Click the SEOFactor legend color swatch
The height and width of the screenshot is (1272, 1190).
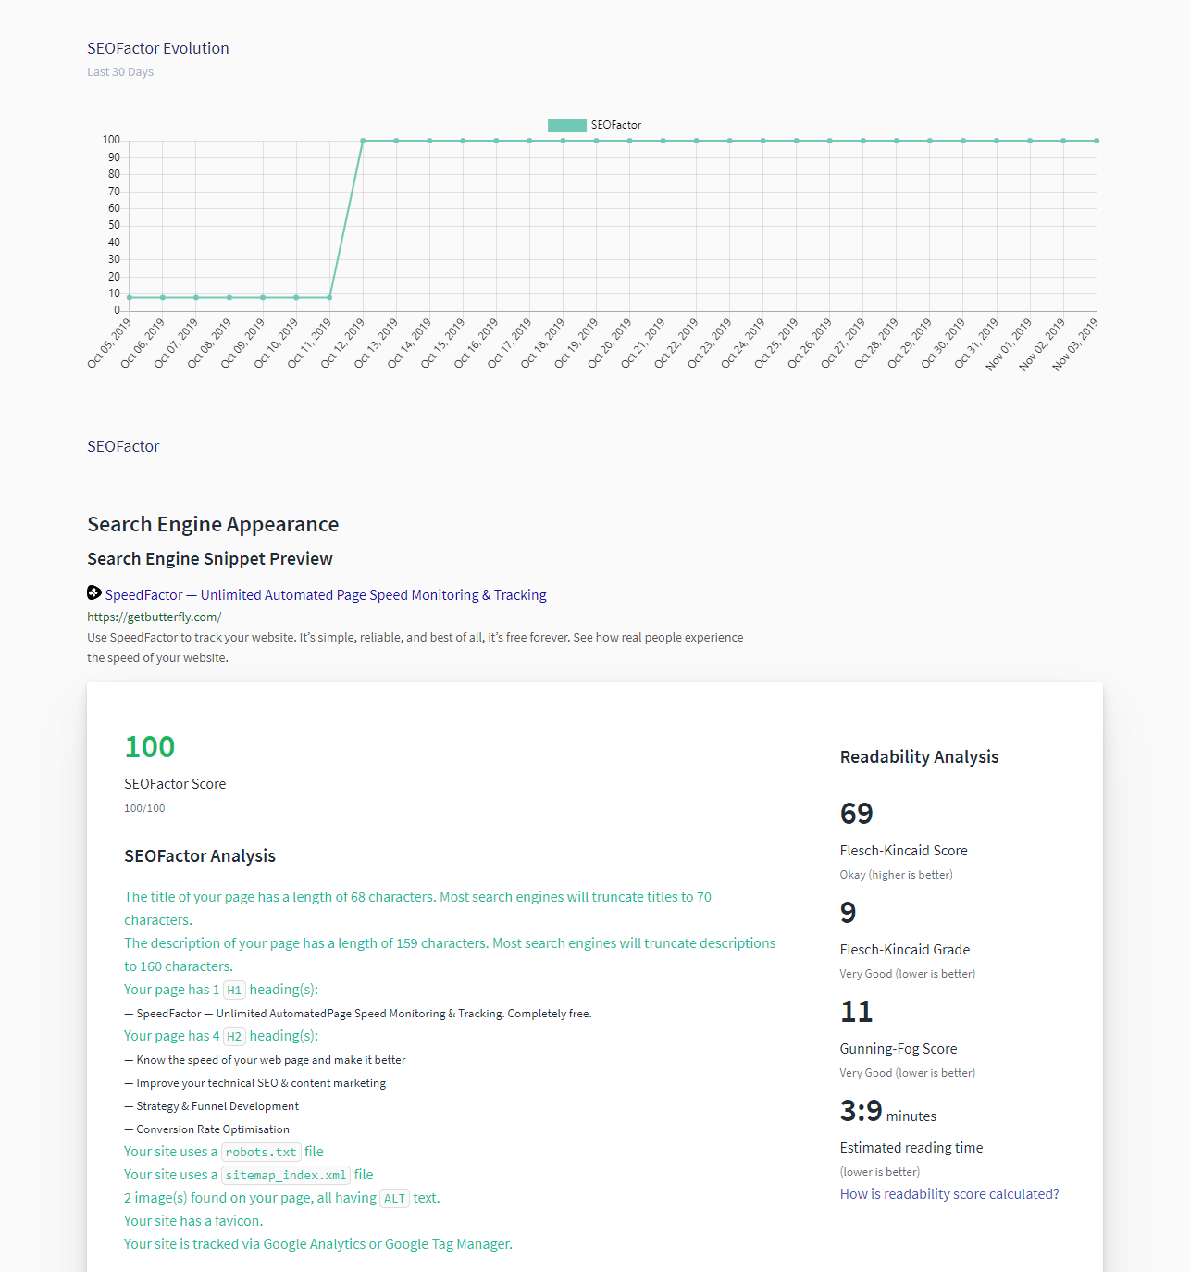tap(566, 124)
